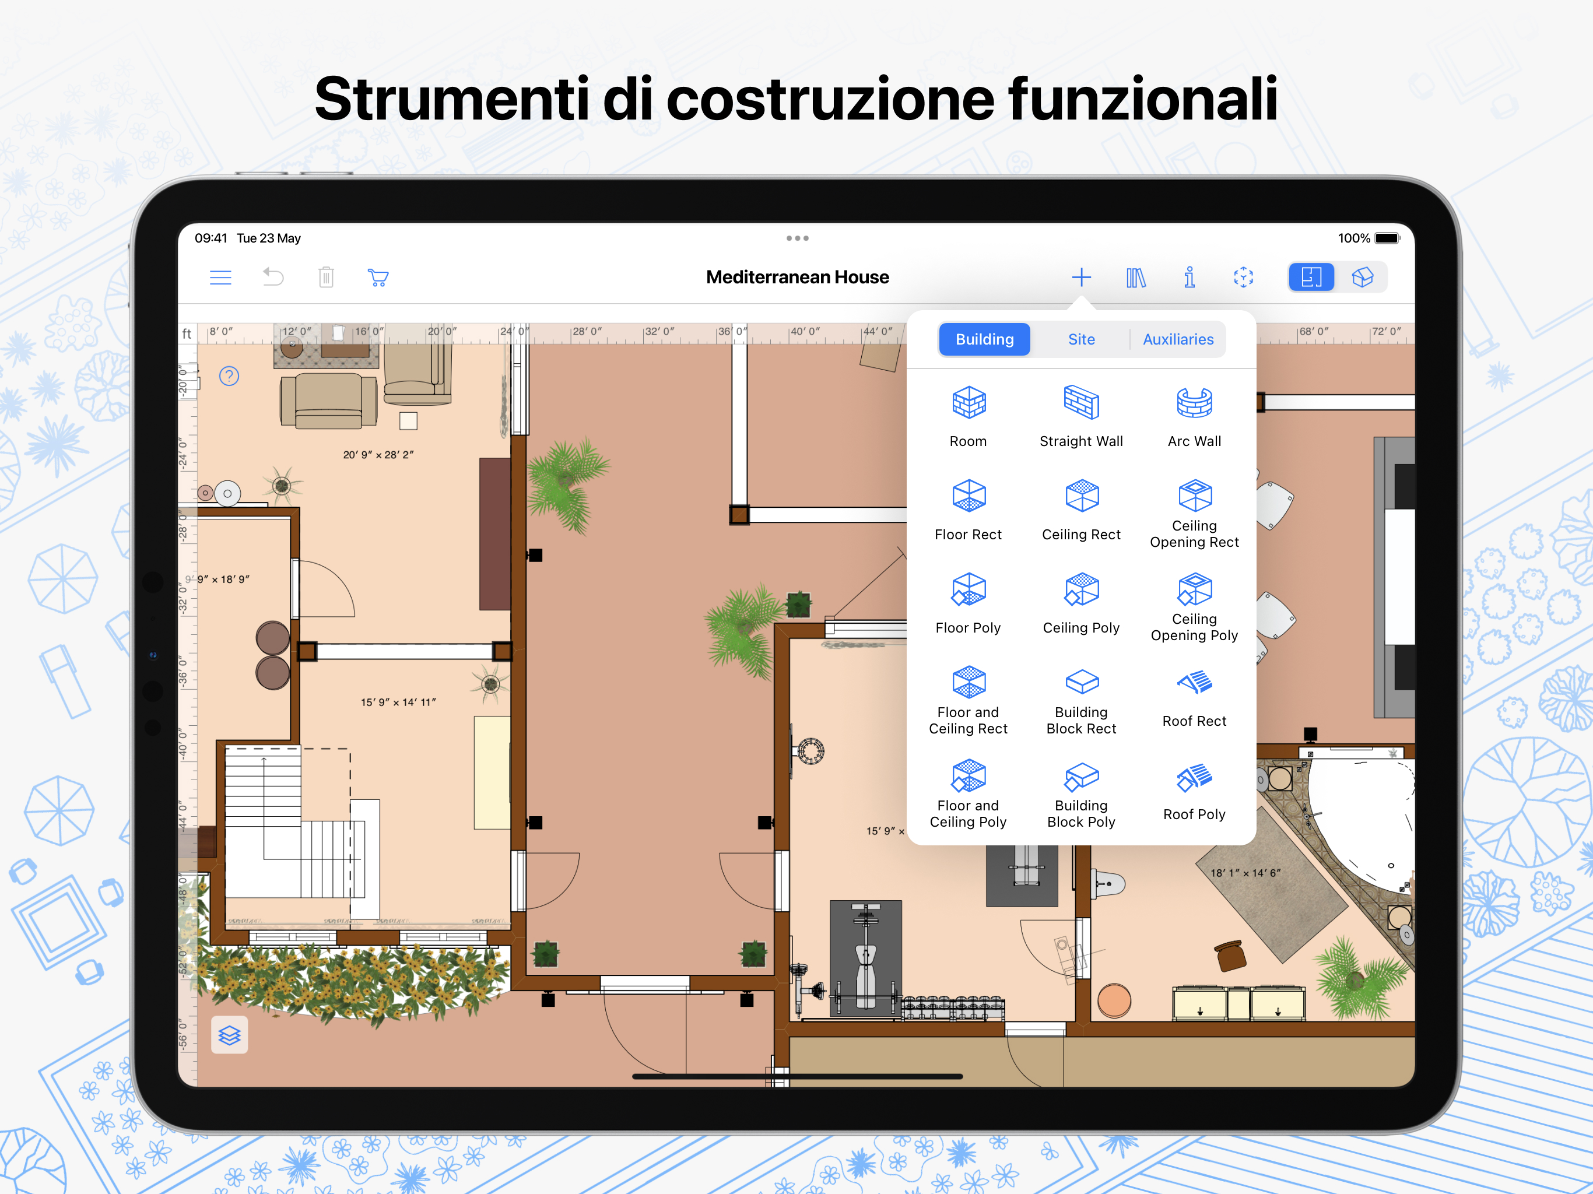Viewport: 1593px width, 1194px height.
Task: Collapse the plus add-object popover
Action: coord(1080,278)
